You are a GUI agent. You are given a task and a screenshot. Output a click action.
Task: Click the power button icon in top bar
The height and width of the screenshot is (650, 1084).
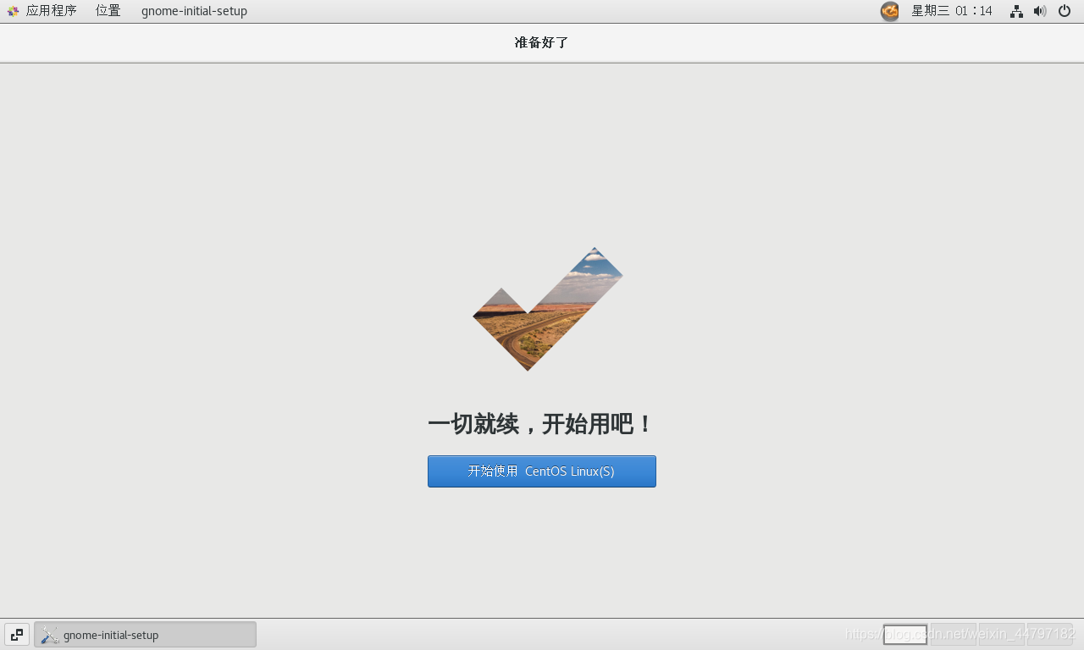tap(1065, 11)
